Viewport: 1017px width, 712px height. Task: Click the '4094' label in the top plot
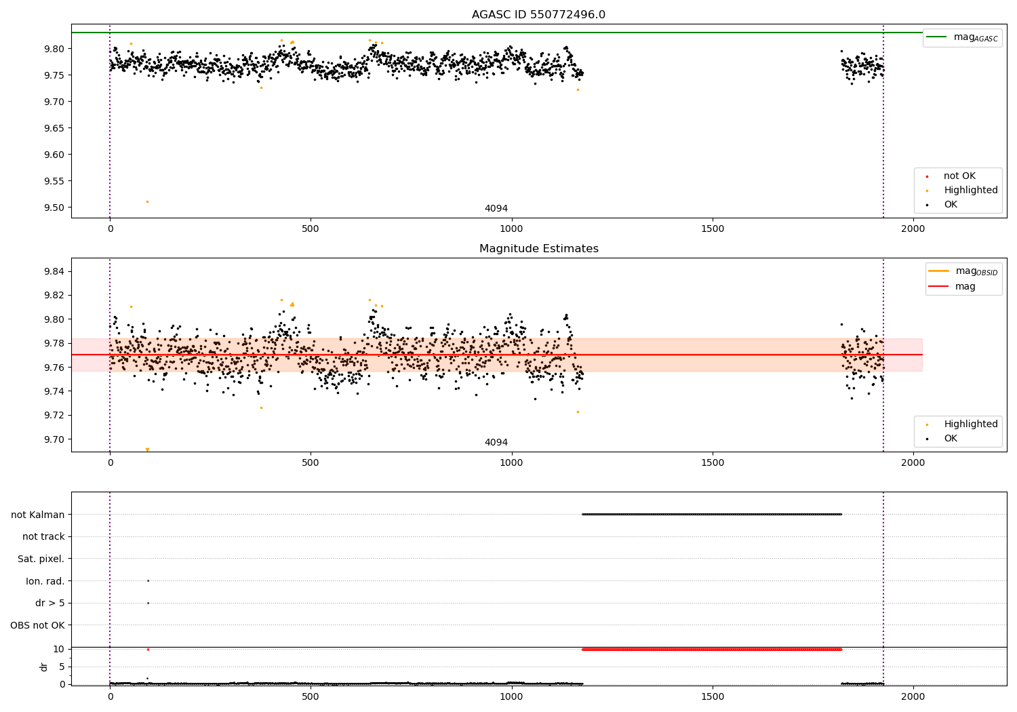coord(496,209)
